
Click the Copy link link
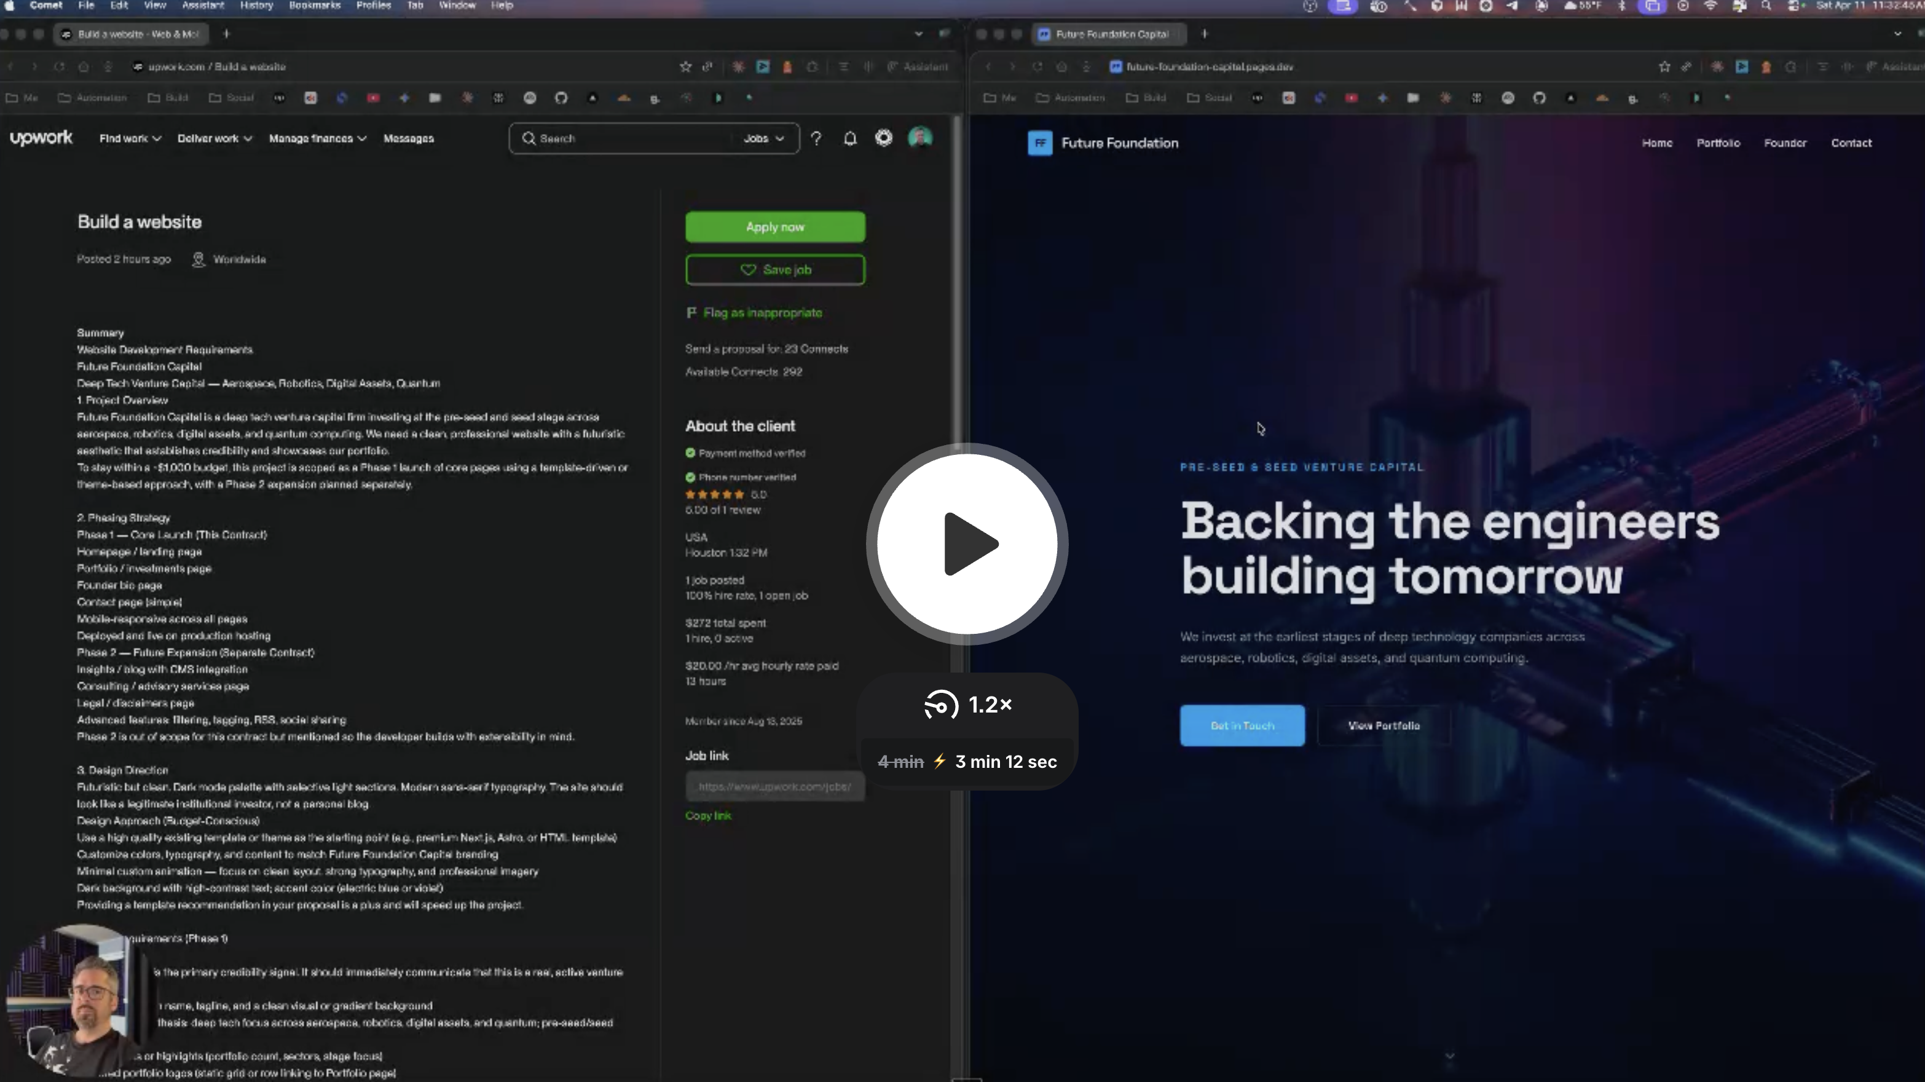coord(709,816)
